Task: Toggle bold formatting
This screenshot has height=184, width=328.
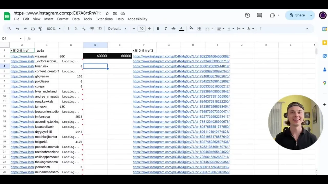Action: pos(158,29)
